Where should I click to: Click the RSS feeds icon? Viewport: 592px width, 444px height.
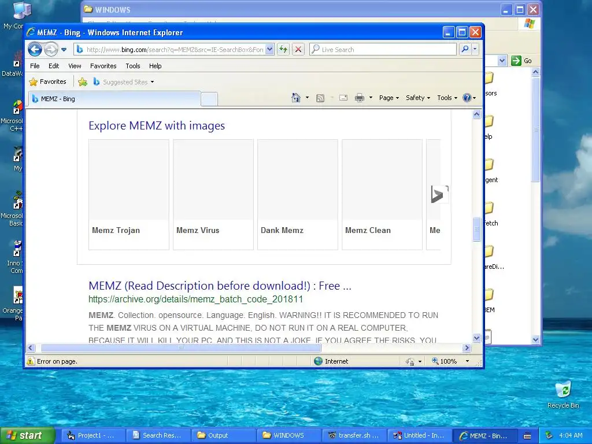[x=320, y=98]
